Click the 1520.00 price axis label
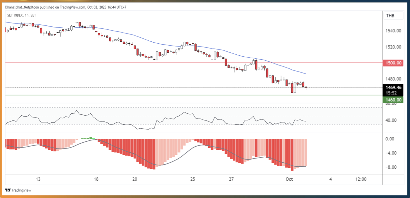The width and height of the screenshot is (410, 198). point(393,47)
